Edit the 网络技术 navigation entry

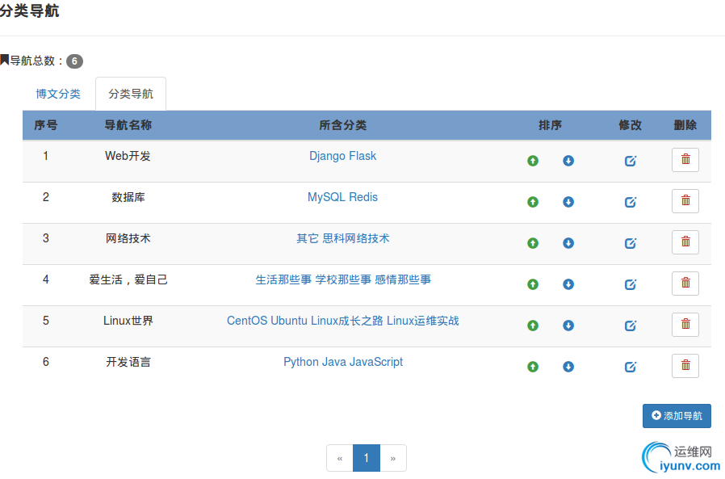coord(631,243)
